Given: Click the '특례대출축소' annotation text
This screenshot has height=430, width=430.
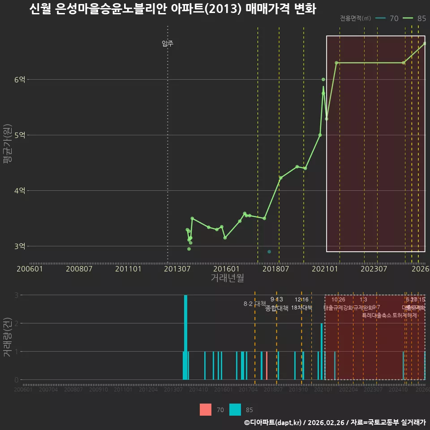Looking at the screenshot, I should coord(377,315).
